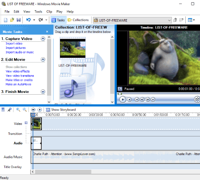Open the Narrate Timeline microphone tool
Screen dimensions: 200x180
pyautogui.click(x=9, y=110)
